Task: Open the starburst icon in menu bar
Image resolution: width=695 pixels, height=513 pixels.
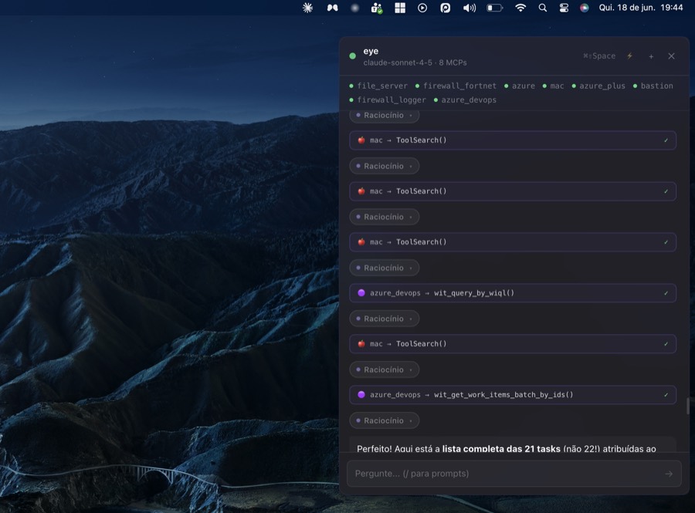Action: (x=307, y=8)
